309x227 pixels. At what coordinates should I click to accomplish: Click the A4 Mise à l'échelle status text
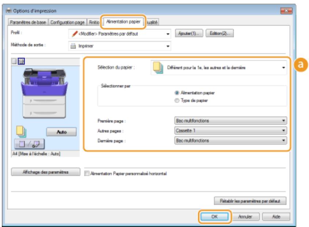(36, 154)
